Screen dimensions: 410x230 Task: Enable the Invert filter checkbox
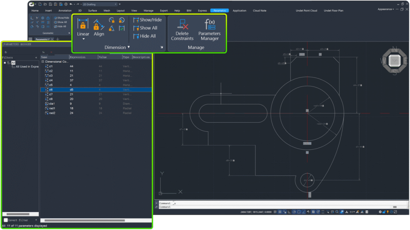(x=6, y=220)
